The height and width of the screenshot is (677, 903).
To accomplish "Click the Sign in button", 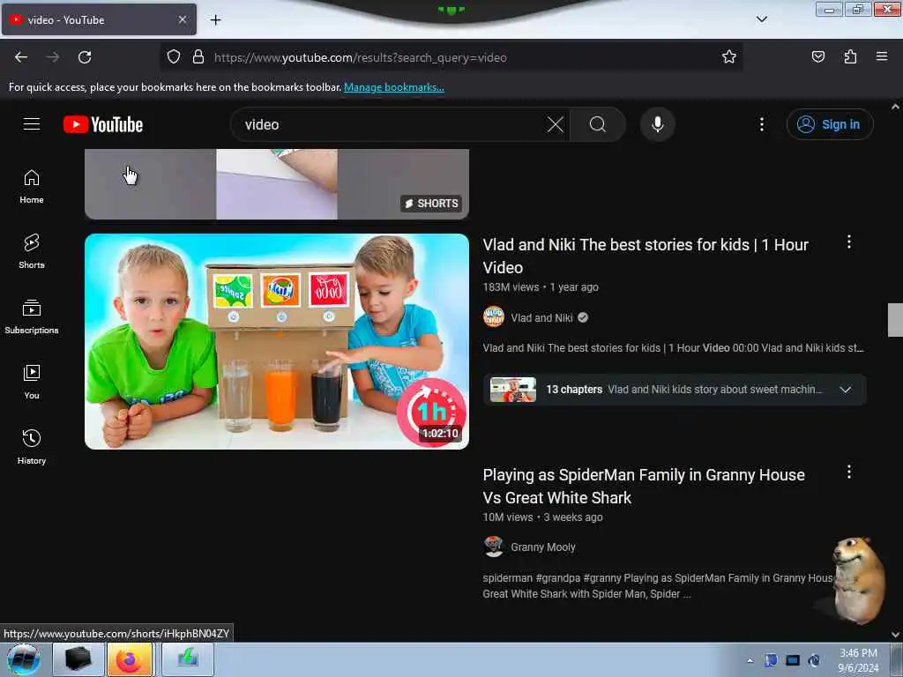I will (x=830, y=124).
